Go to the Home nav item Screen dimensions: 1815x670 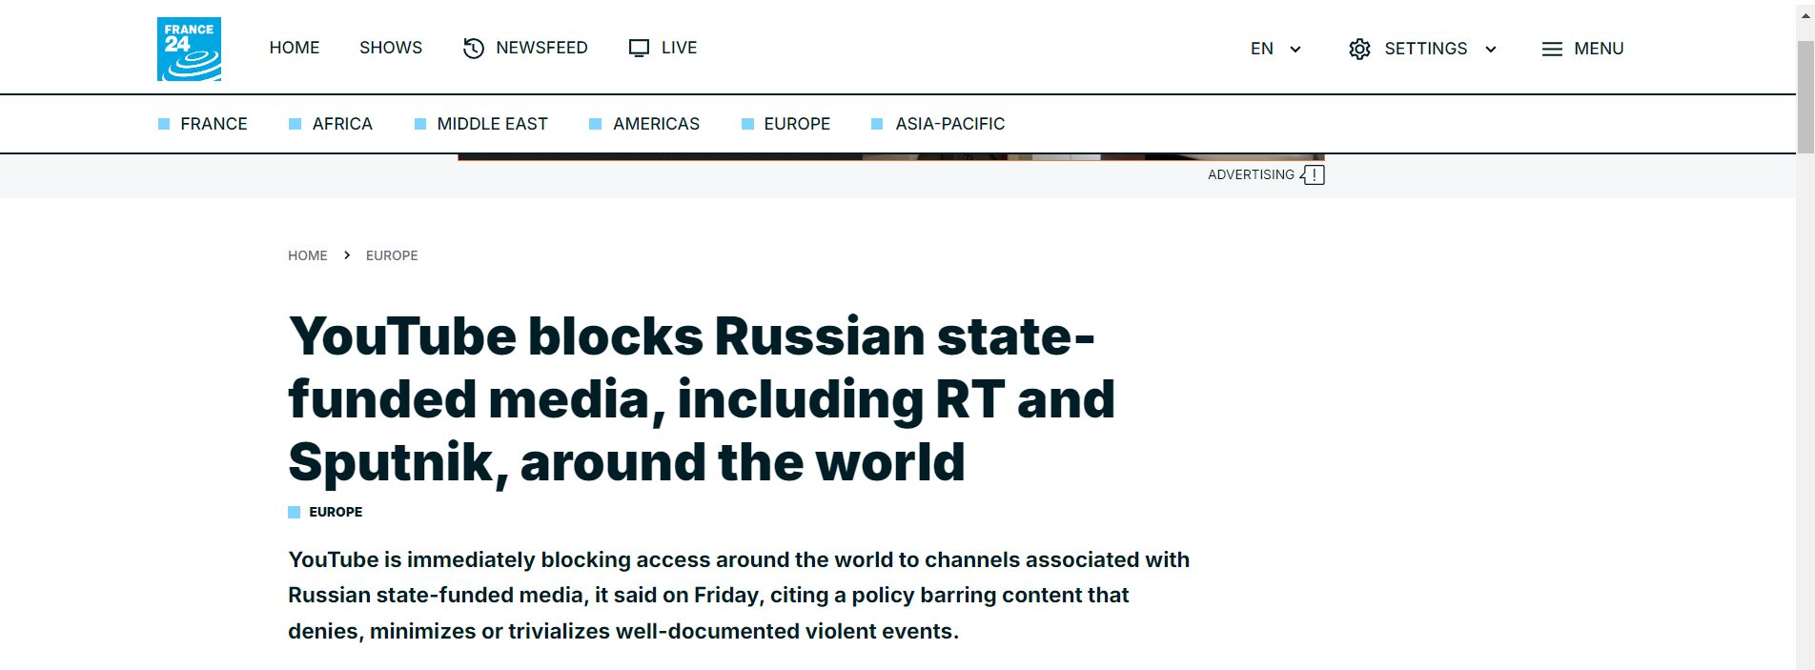(x=295, y=48)
